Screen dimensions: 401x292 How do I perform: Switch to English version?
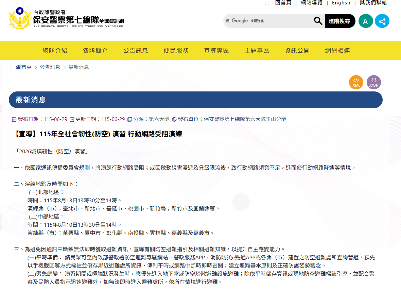(341, 3)
